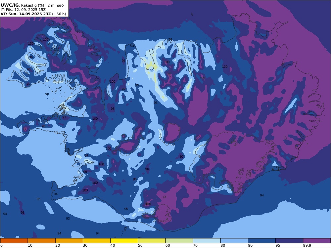Click the '90' tick label under the colorbar

click(251, 245)
